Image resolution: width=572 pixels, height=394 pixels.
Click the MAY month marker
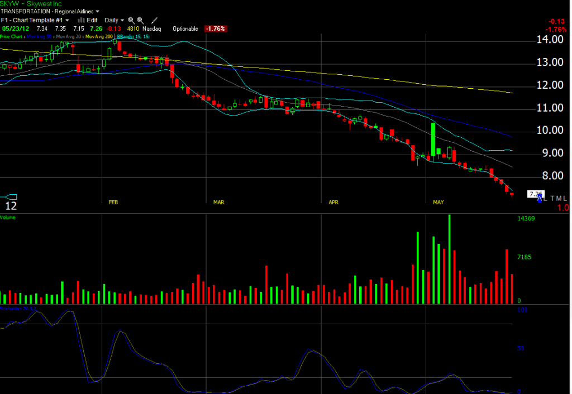click(x=438, y=202)
